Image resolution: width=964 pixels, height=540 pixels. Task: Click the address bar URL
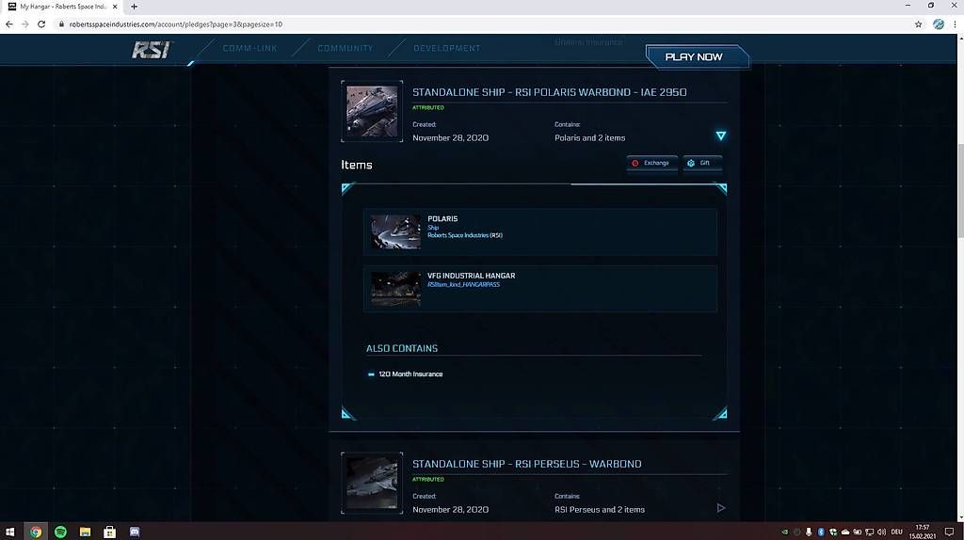(176, 24)
